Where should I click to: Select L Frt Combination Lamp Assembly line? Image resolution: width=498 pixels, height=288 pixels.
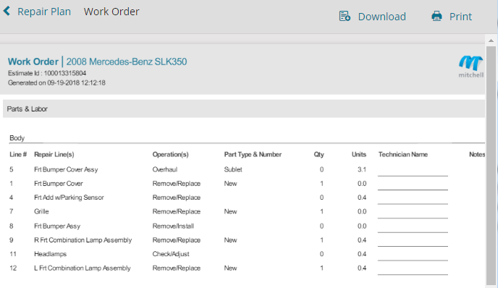(x=83, y=268)
